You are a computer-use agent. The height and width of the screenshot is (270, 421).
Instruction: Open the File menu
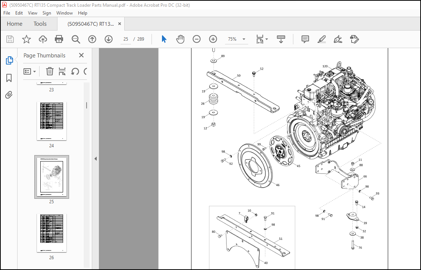point(7,13)
